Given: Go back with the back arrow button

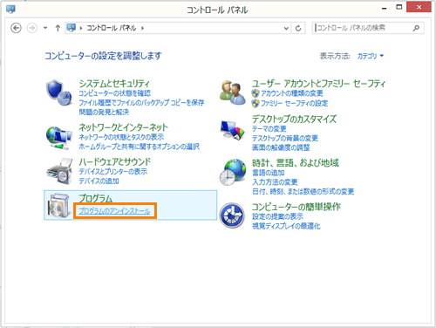Looking at the screenshot, I should coord(16,28).
